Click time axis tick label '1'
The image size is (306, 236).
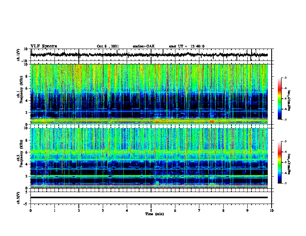[x=55, y=211]
